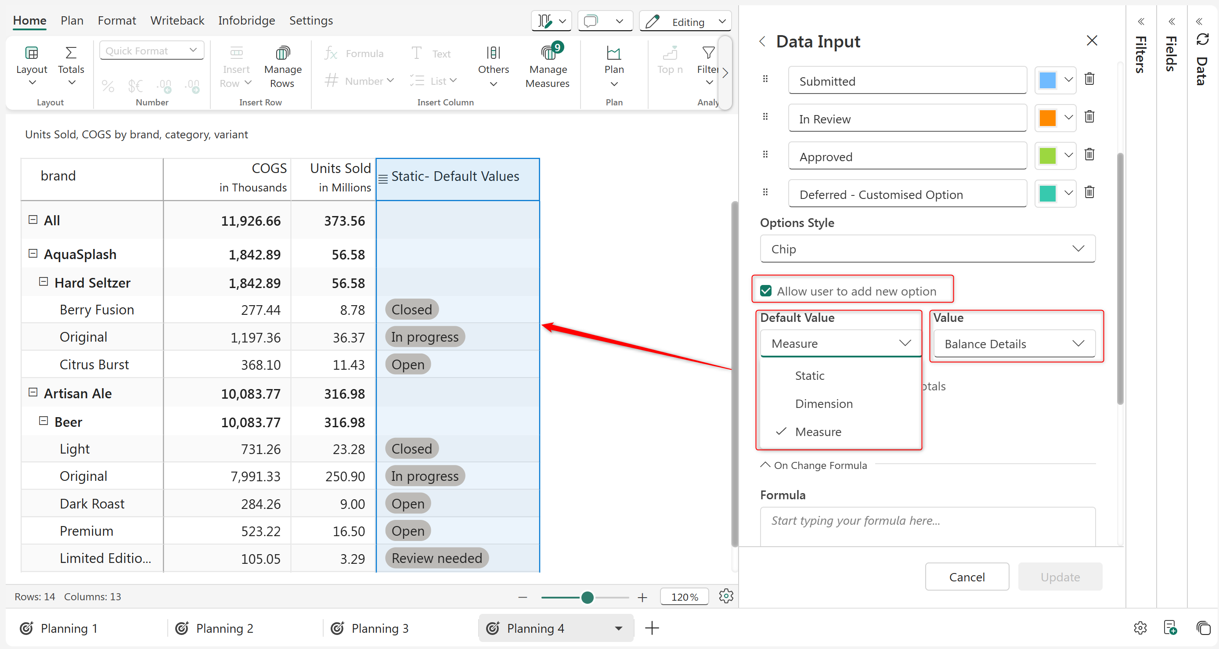Open the Layout icon menu
The width and height of the screenshot is (1219, 649).
click(31, 53)
